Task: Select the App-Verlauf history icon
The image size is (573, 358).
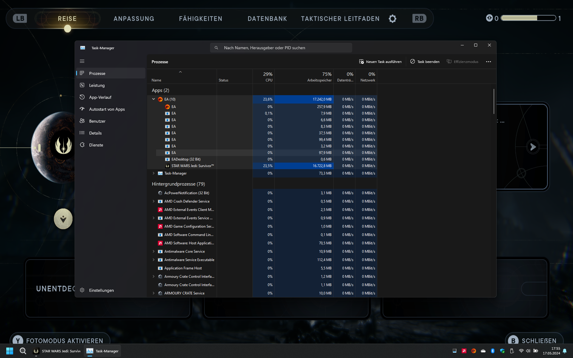Action: point(82,97)
